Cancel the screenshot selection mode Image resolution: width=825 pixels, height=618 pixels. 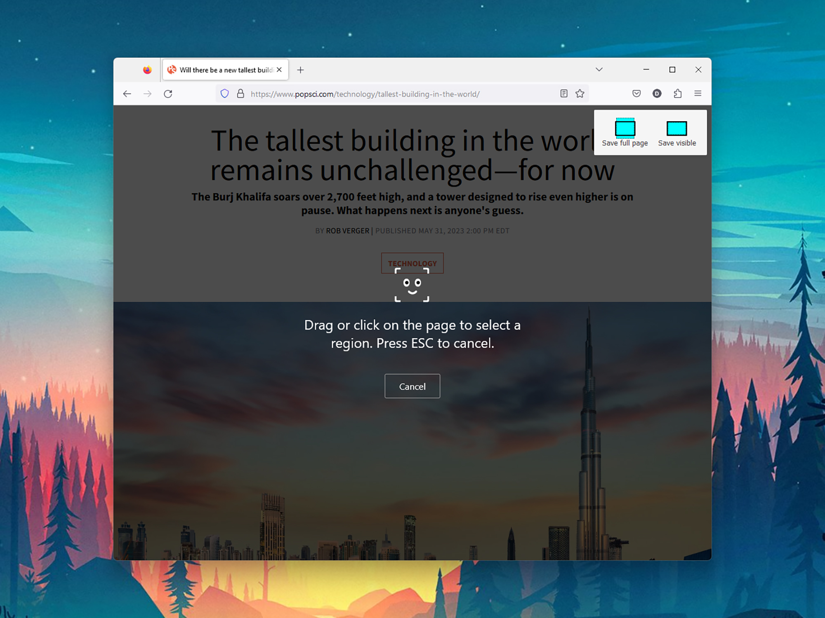tap(412, 386)
